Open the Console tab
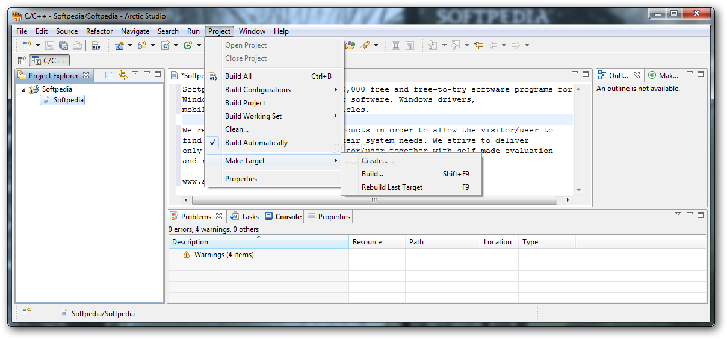727x339 pixels. coord(283,216)
